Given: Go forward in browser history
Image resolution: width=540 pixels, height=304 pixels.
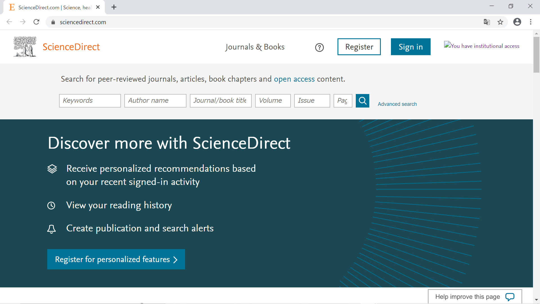Looking at the screenshot, I should pos(23,22).
